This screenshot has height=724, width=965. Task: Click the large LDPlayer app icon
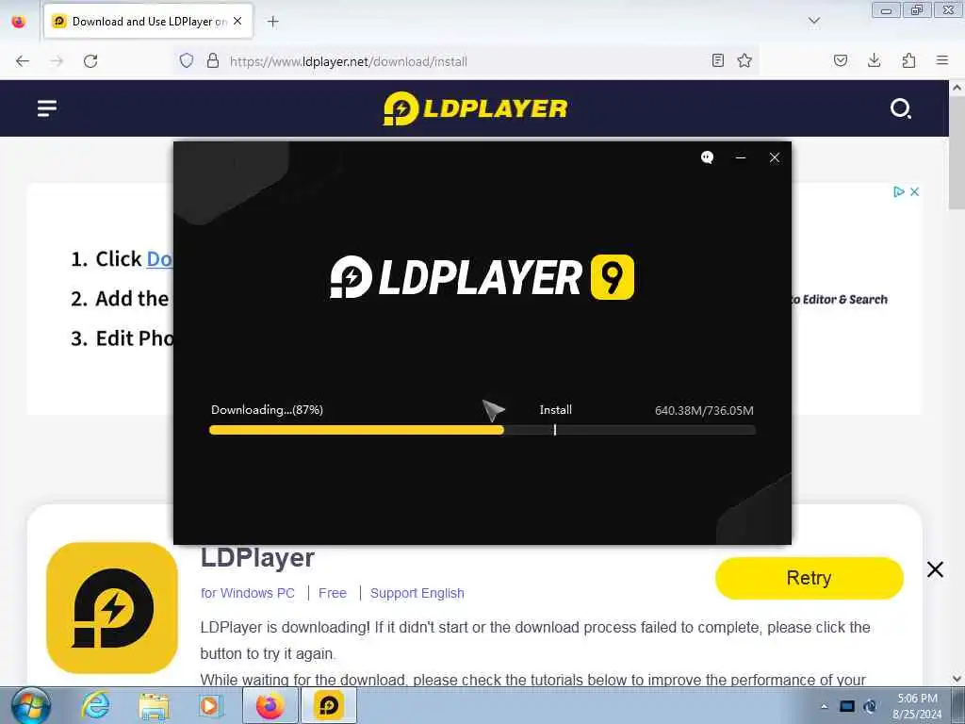tap(112, 608)
